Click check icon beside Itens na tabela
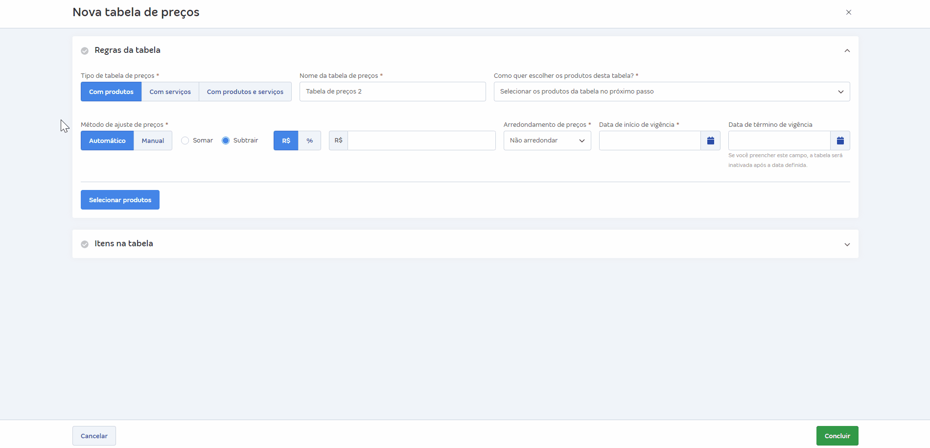 coord(85,244)
